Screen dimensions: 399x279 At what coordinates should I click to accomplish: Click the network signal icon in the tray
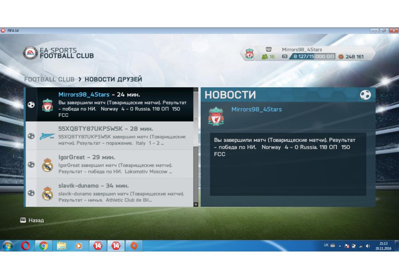361,246
